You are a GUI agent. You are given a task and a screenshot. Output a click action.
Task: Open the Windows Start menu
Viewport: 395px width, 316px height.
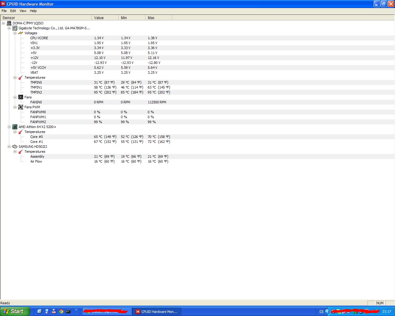tap(15, 311)
